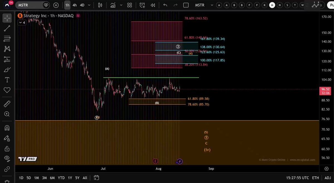This screenshot has height=183, width=334.
Task: Switch to the K layout circle
Action: point(264,5)
